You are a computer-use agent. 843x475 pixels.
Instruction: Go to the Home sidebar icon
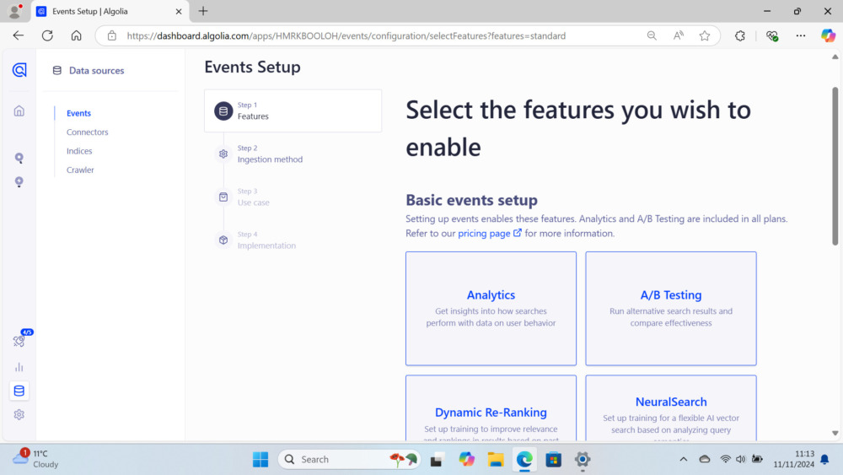coord(19,111)
